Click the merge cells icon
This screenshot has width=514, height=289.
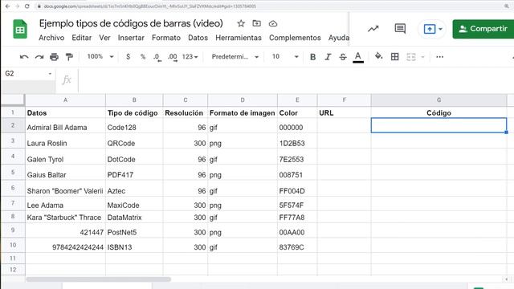(x=410, y=57)
